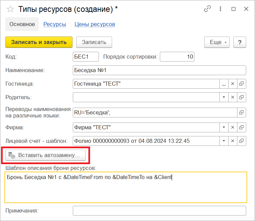Open the Основное tab
This screenshot has height=221, width=255.
pyautogui.click(x=22, y=24)
